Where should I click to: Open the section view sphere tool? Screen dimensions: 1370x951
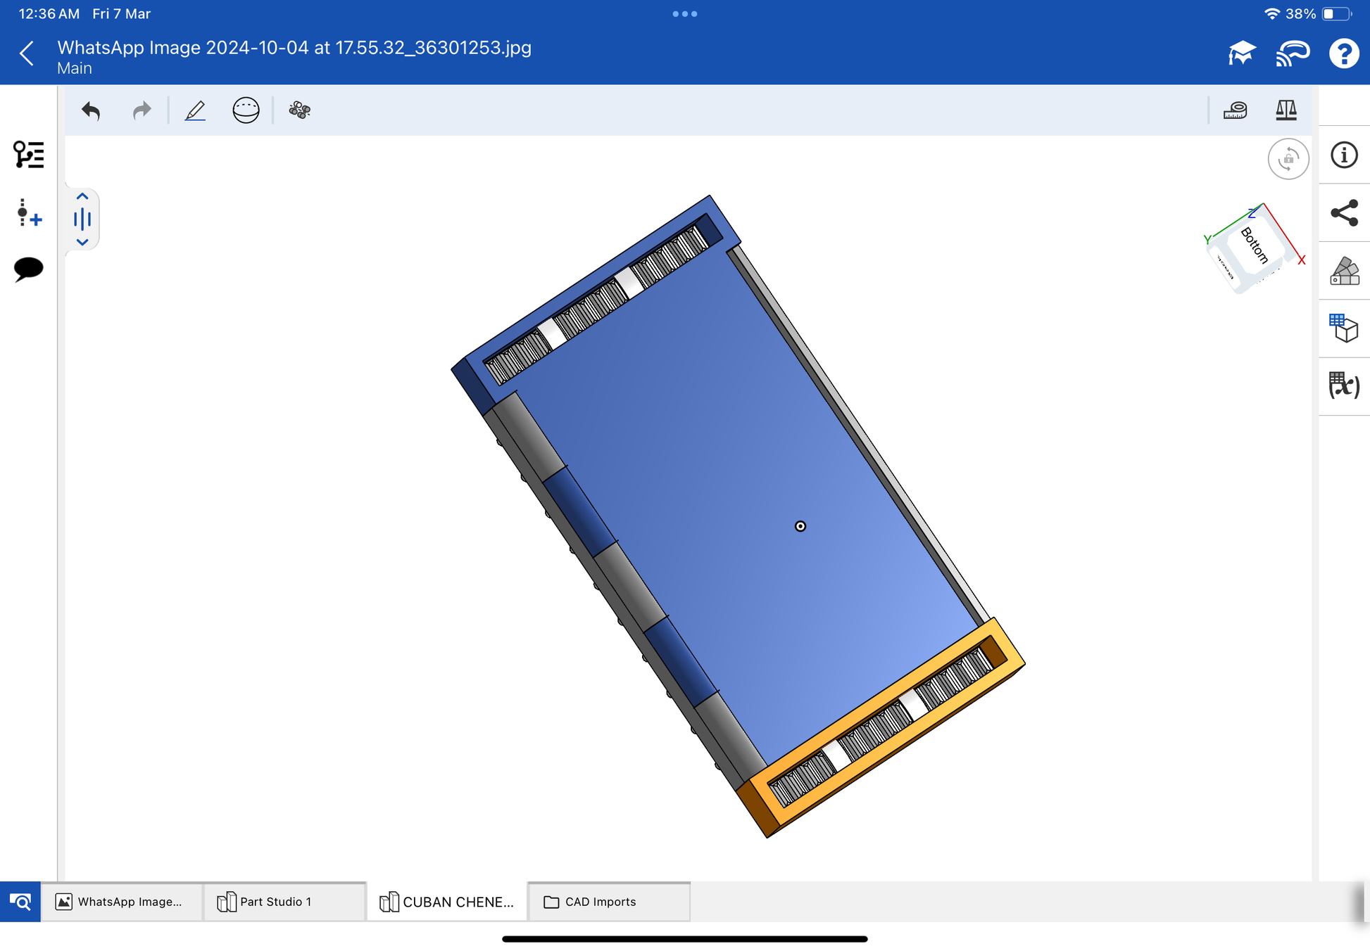click(246, 110)
